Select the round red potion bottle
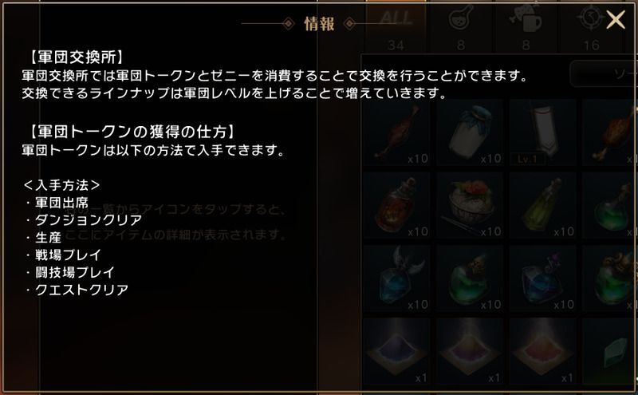 click(x=396, y=206)
